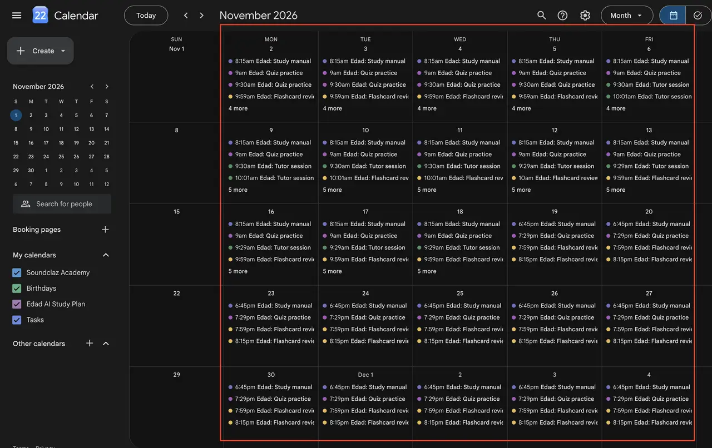
Task: Toggle Soundclaz Academy calendar checkbox
Action: (17, 273)
